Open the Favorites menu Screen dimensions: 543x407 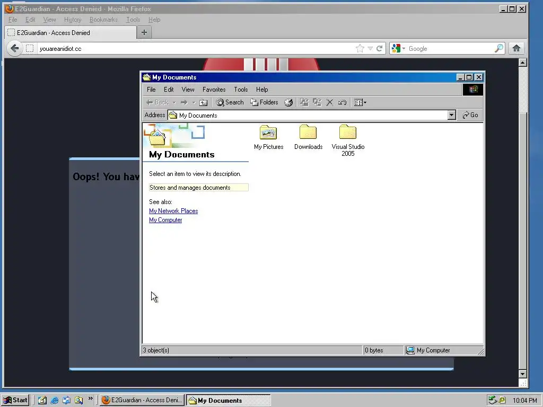click(214, 90)
